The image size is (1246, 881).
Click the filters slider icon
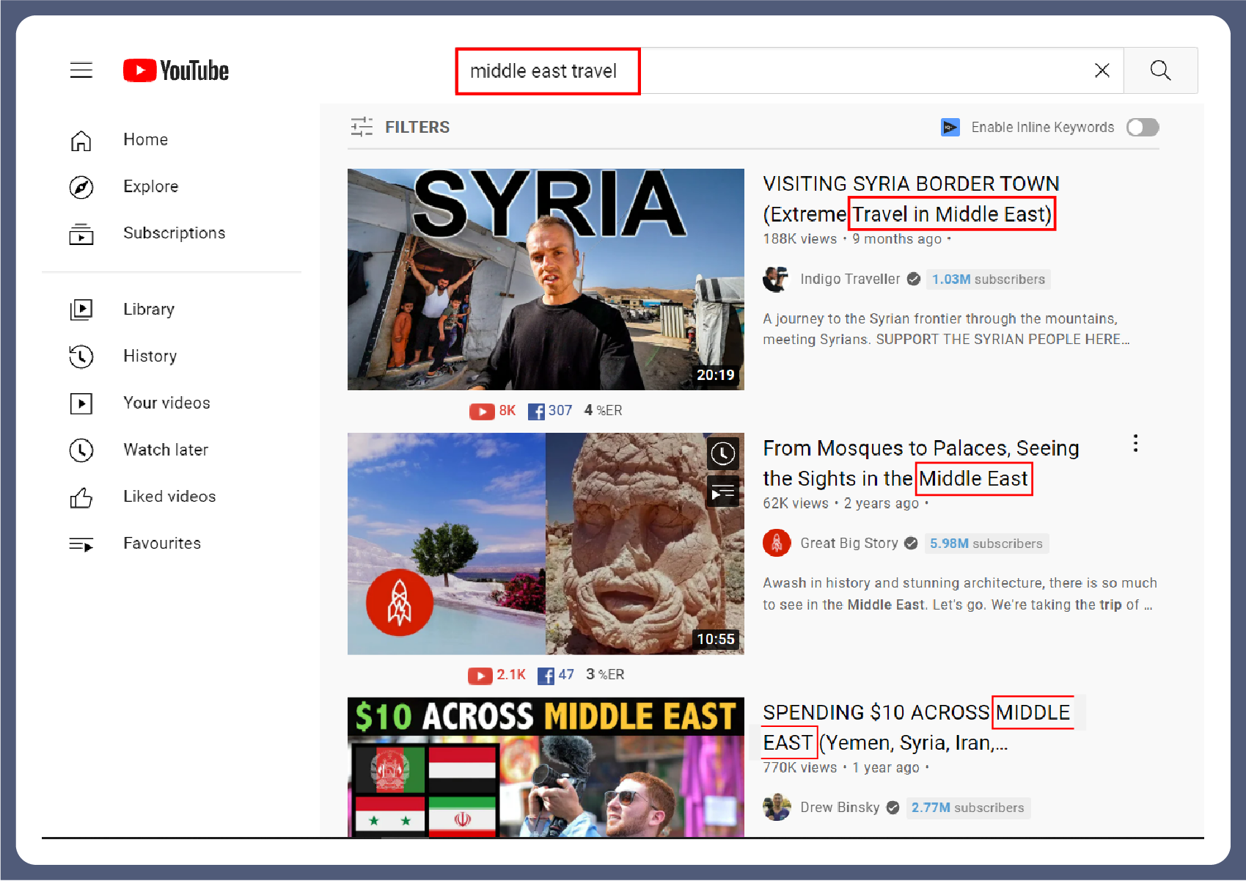[362, 127]
